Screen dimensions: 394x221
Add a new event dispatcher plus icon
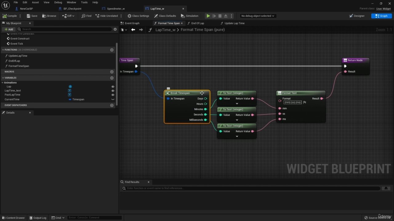click(x=112, y=105)
